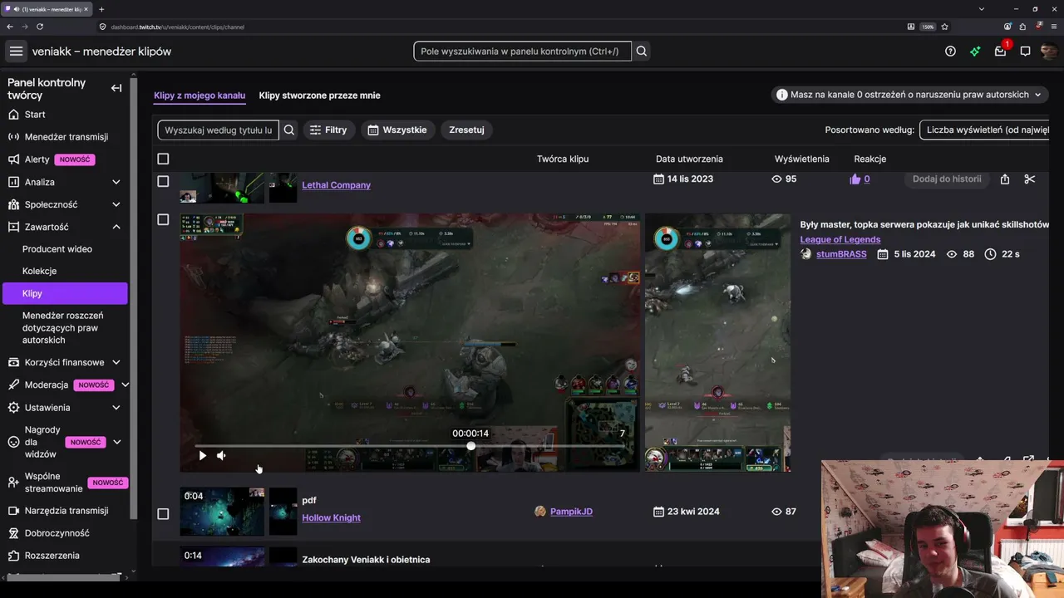Screen dimensions: 1064x598
Task: Open the League of Legends game link
Action: (840, 239)
